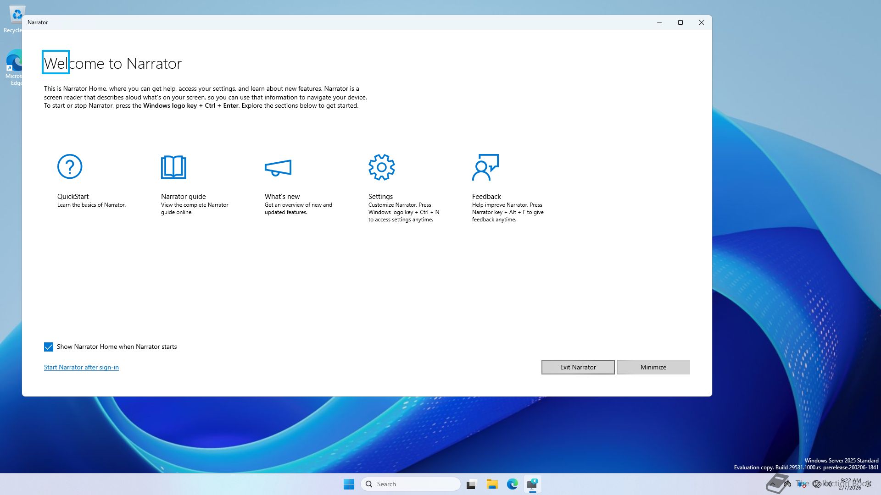Click the Windows Start button
Screen dimensions: 881x495
tap(349, 484)
